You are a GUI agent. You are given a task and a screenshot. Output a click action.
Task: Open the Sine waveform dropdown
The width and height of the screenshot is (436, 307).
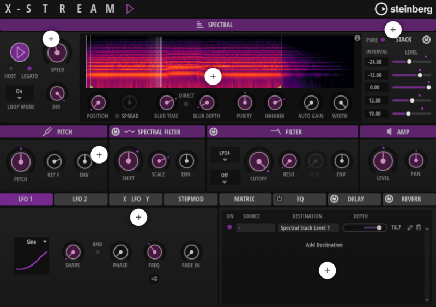(32, 242)
